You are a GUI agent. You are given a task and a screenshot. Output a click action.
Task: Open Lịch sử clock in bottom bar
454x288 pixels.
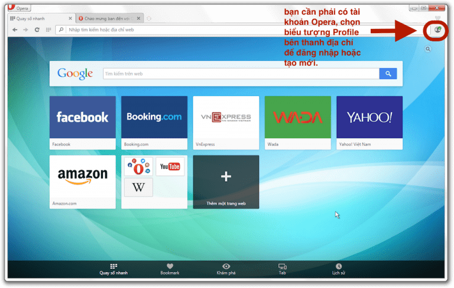[339, 269]
